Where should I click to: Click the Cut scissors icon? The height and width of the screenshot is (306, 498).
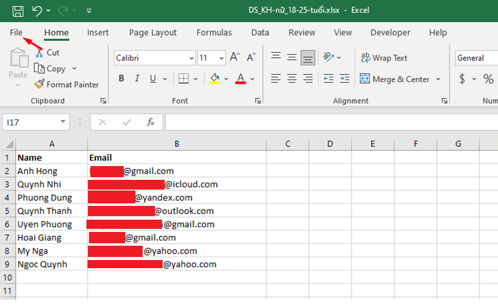click(x=39, y=53)
